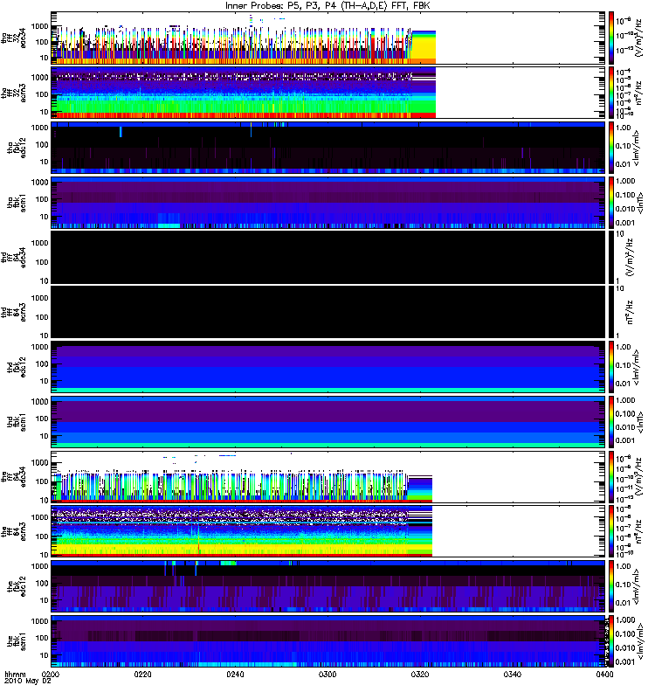Select the the fff 64 edc34 panel label
Screen dimensions: 655x699
pyautogui.click(x=13, y=477)
